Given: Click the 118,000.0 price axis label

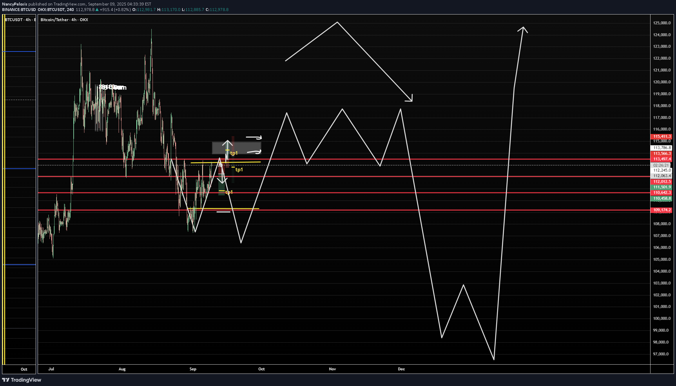Looking at the screenshot, I should (662, 106).
